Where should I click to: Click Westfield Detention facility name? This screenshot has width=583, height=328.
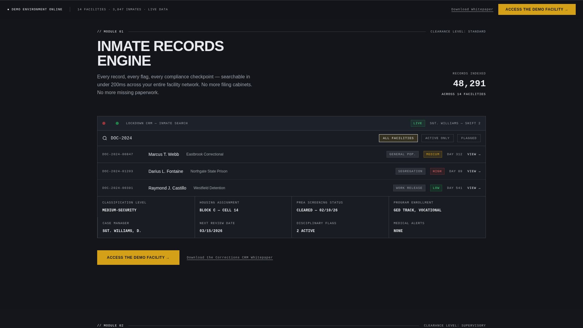pos(209,188)
